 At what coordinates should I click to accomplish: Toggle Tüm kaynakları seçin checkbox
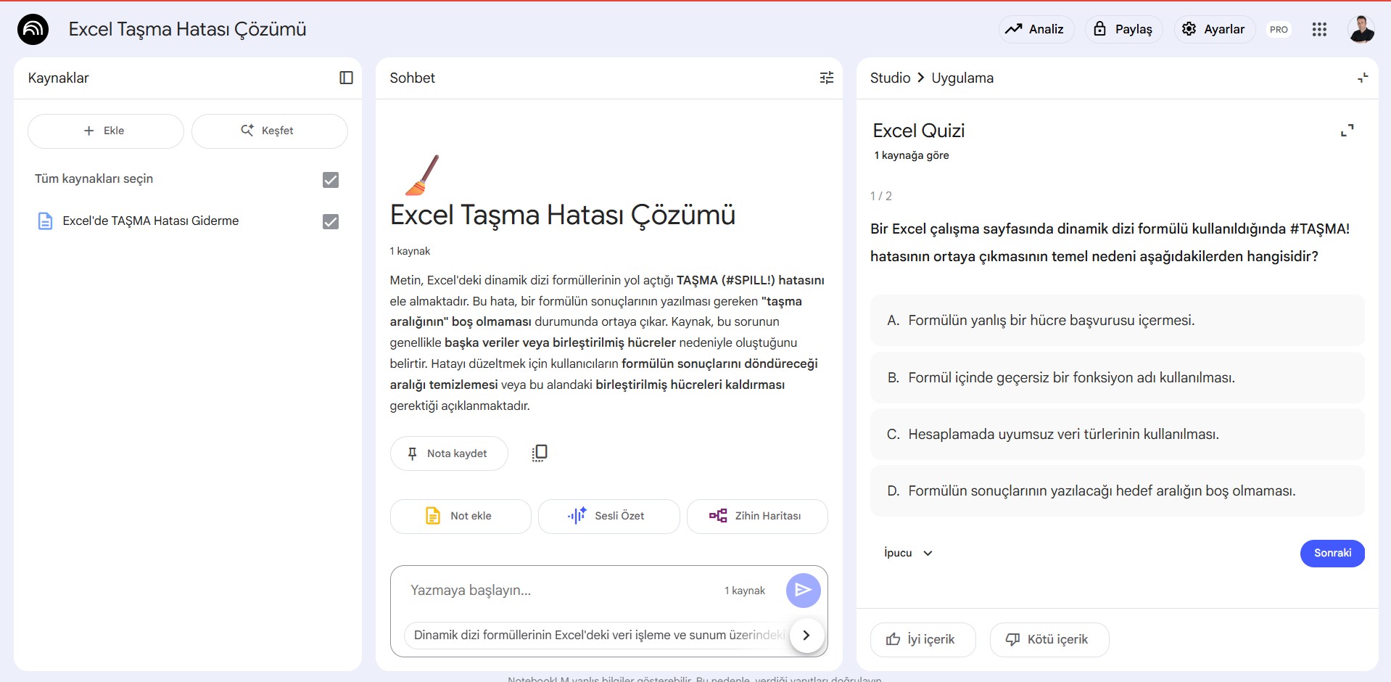pyautogui.click(x=331, y=179)
